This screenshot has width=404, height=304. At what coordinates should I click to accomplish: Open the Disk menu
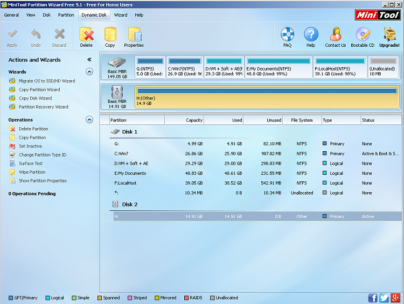coord(47,15)
